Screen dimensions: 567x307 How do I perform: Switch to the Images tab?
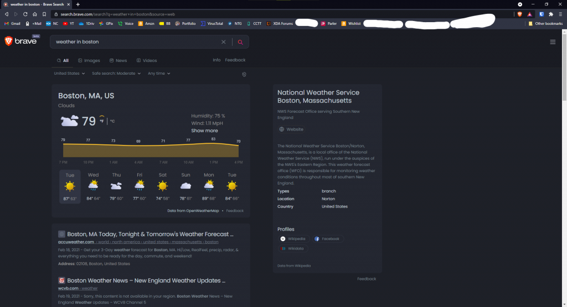pyautogui.click(x=89, y=60)
